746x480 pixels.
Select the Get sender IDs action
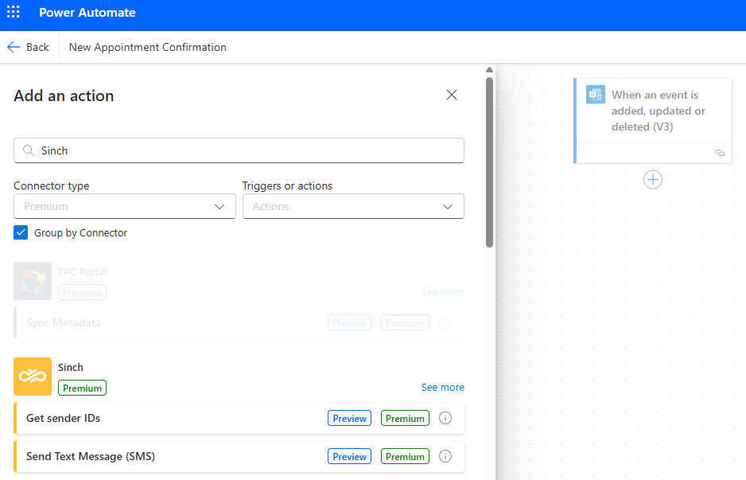[239, 418]
